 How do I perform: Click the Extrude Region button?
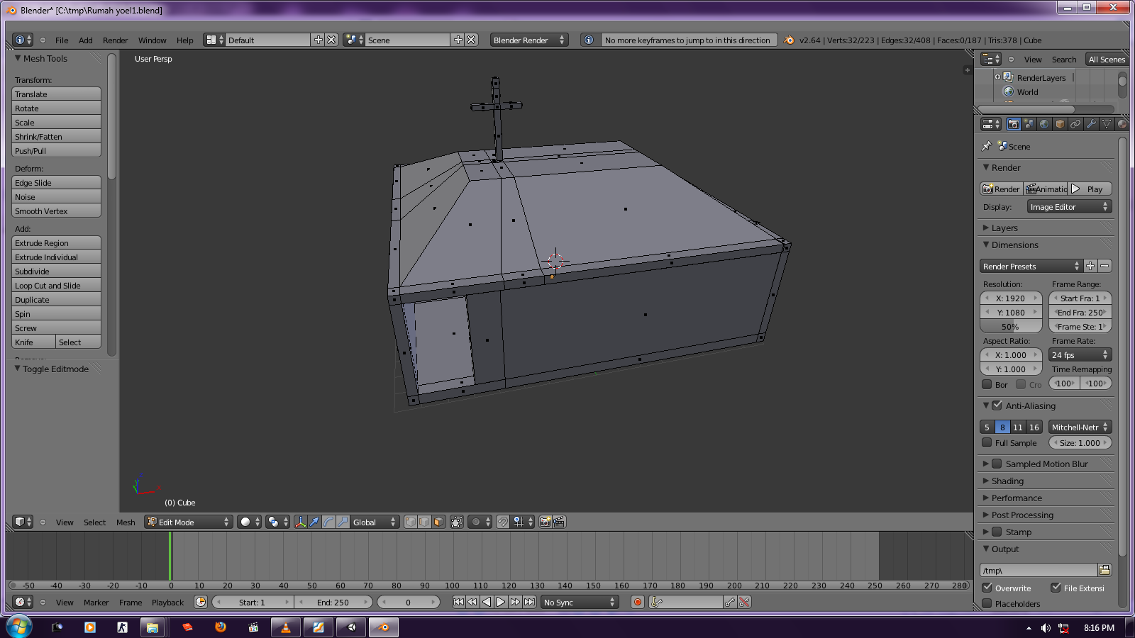pos(56,243)
